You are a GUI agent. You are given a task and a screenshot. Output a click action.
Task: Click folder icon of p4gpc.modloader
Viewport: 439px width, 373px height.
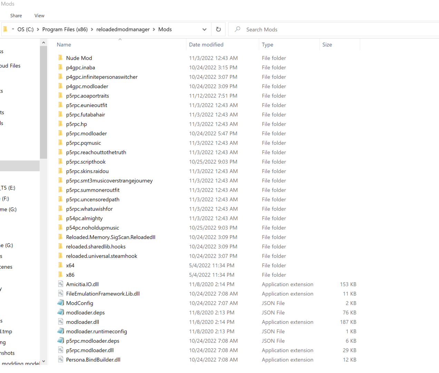(60, 86)
